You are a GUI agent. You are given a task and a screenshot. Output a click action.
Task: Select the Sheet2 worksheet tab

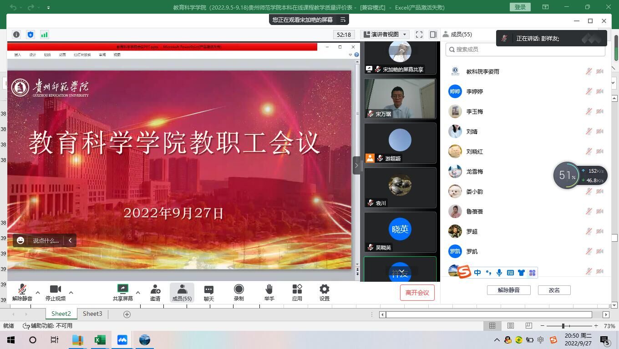pyautogui.click(x=61, y=314)
